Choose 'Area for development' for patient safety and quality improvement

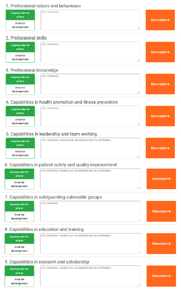click(x=19, y=184)
